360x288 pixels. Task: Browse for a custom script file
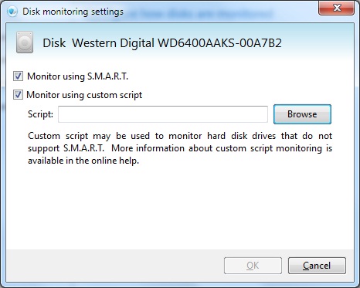pyautogui.click(x=302, y=114)
